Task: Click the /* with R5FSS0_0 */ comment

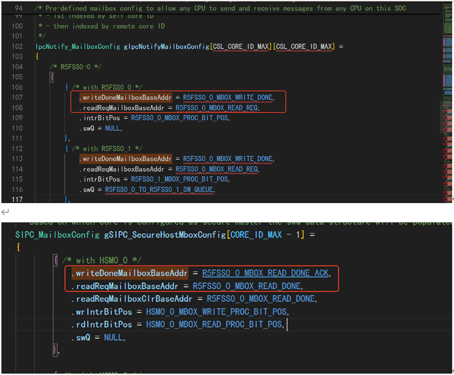Action: click(107, 87)
